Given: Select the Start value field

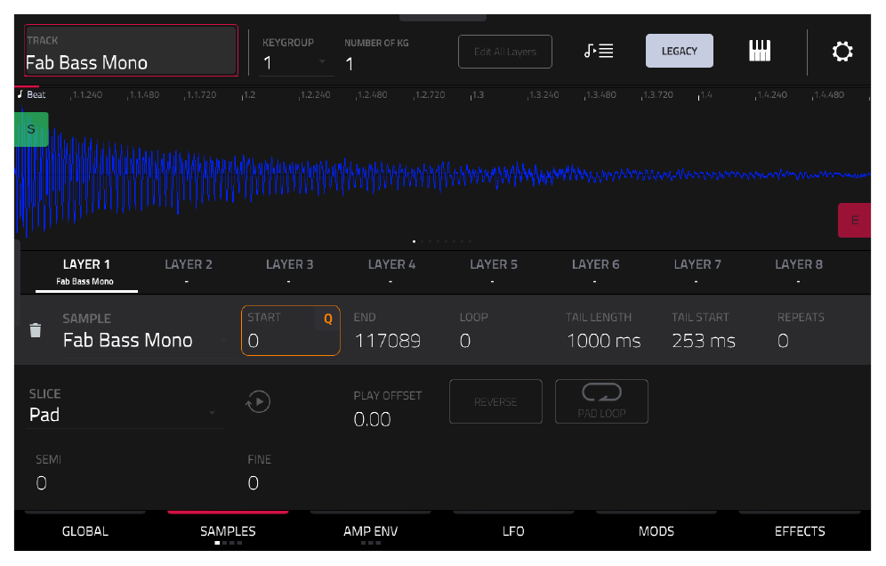Looking at the screenshot, I should click(x=290, y=331).
